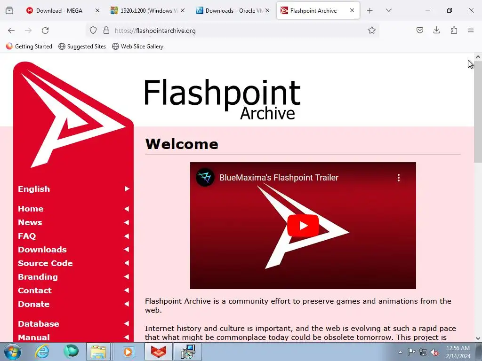The image size is (482, 361).
Task: Launch Internet Explorer from the taskbar
Action: click(42, 352)
